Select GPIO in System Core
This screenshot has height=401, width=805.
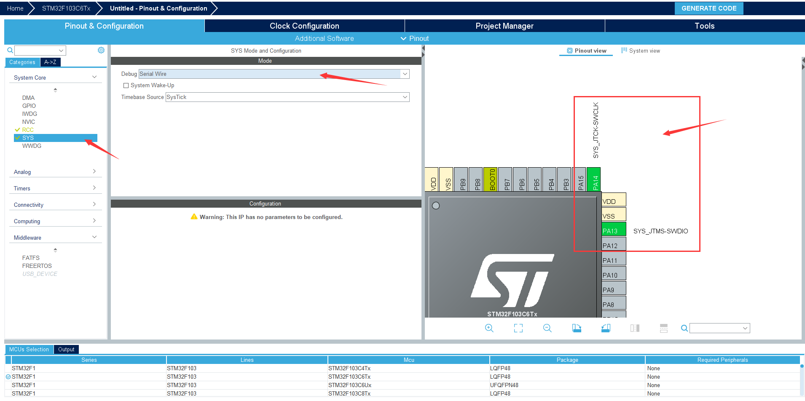pyautogui.click(x=29, y=106)
